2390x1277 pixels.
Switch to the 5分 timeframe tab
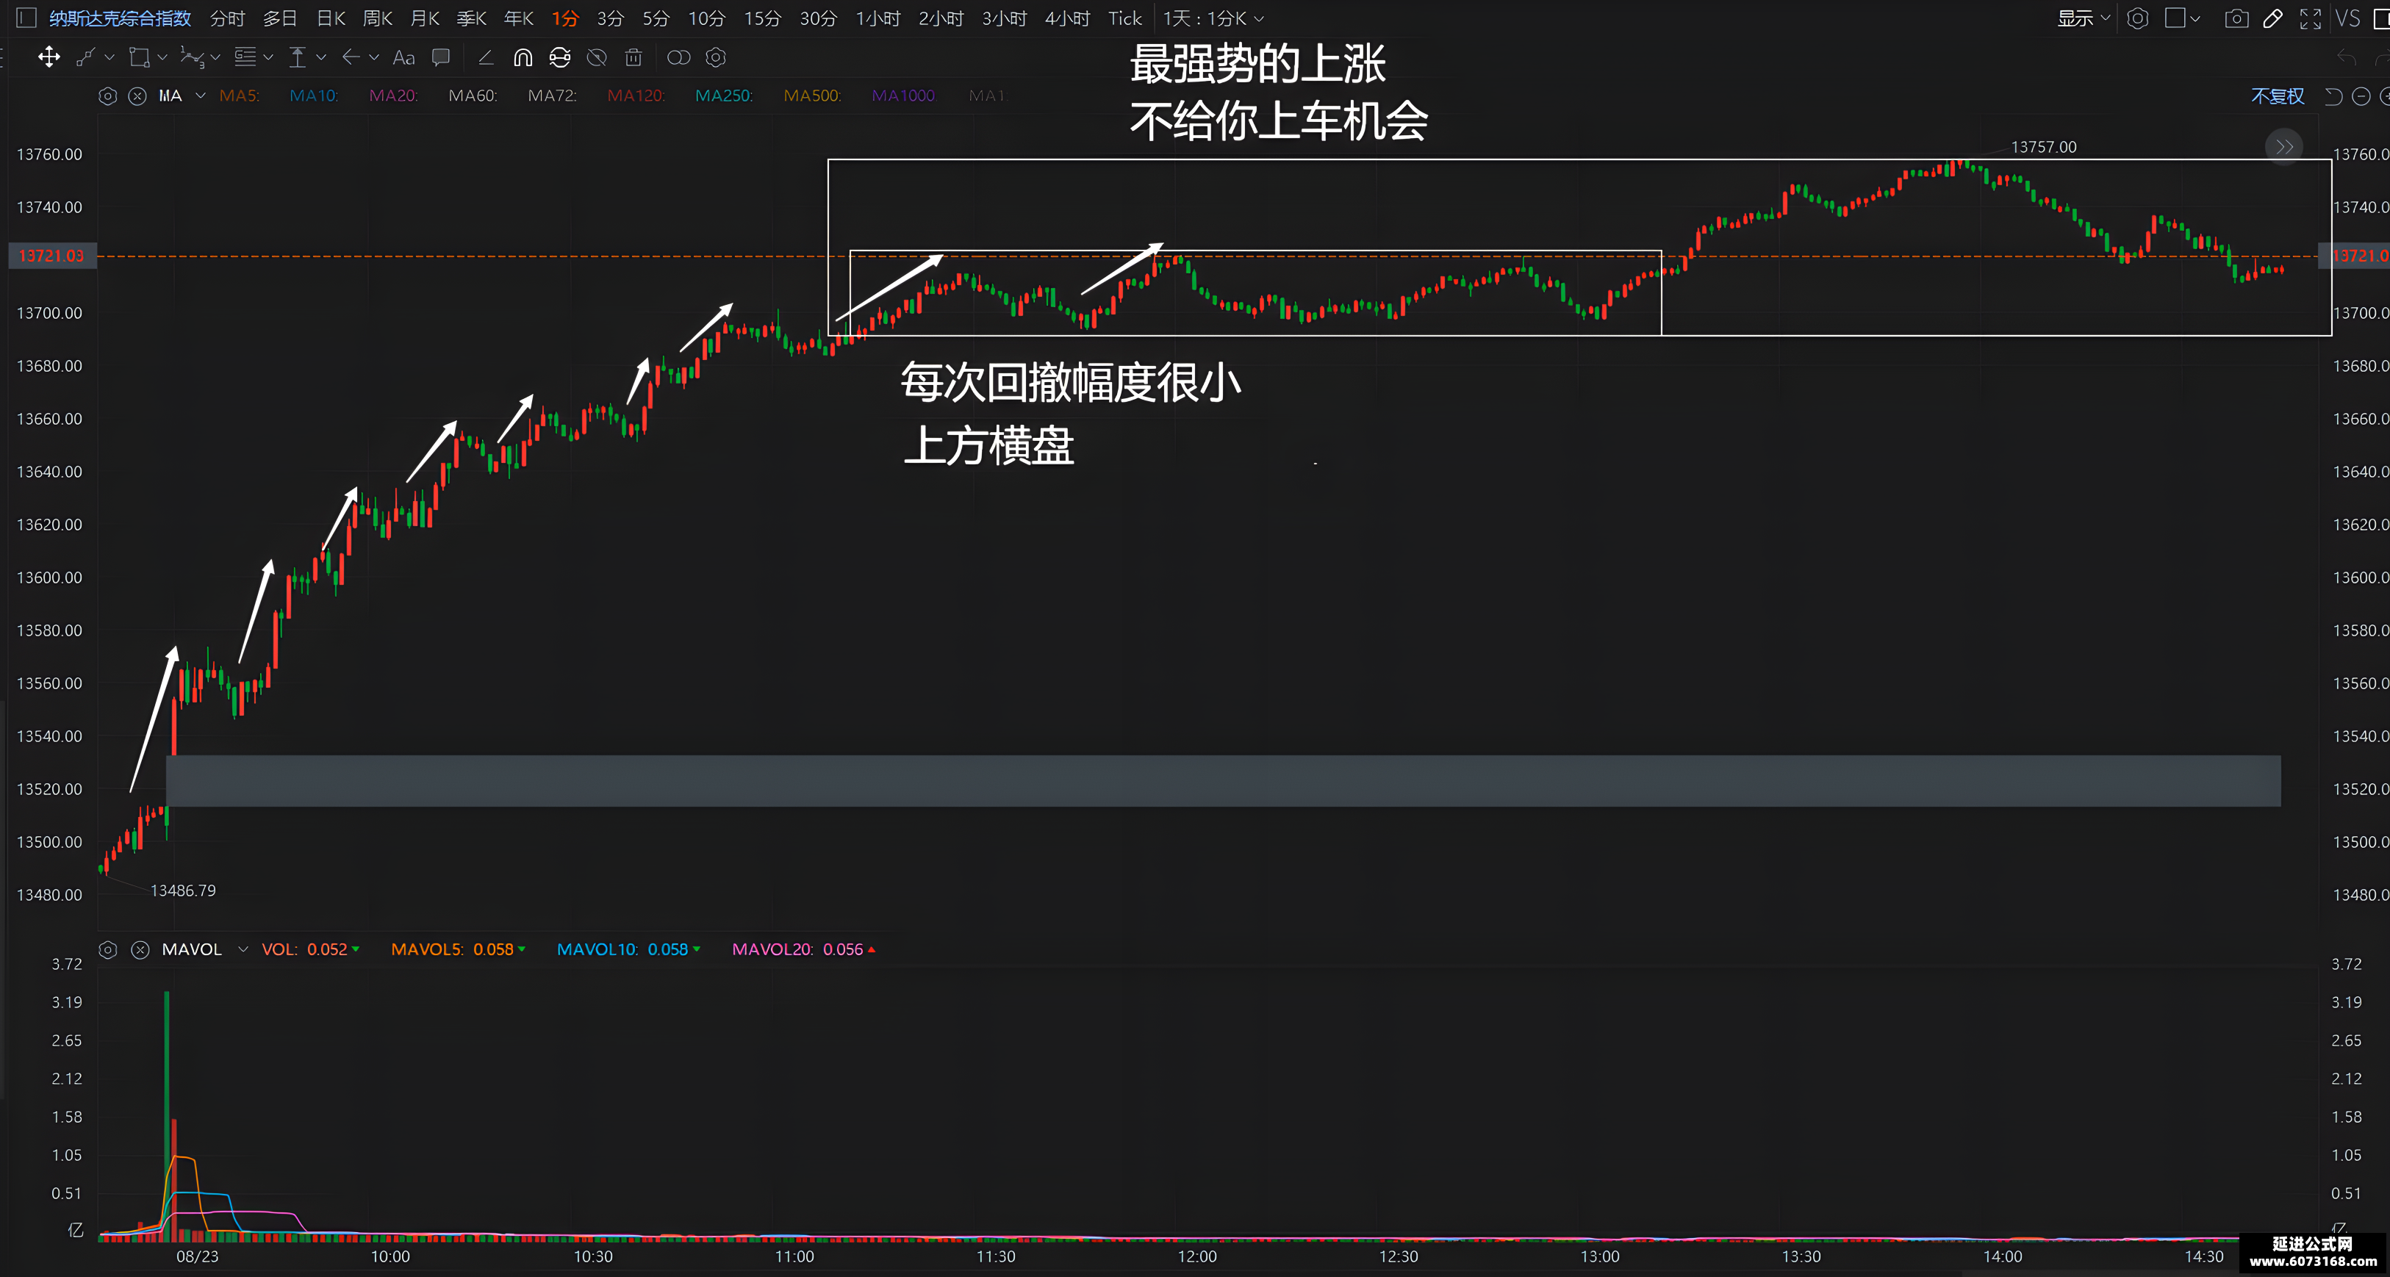click(655, 18)
